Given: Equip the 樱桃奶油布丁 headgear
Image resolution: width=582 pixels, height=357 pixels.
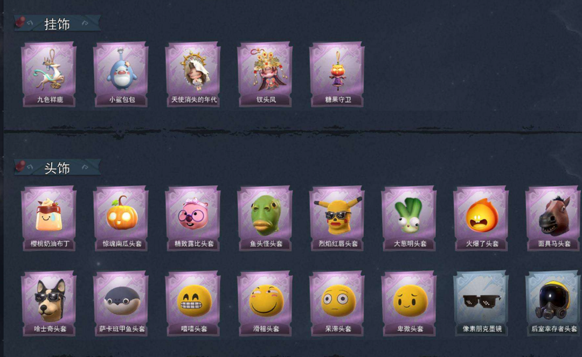Looking at the screenshot, I should (x=50, y=219).
